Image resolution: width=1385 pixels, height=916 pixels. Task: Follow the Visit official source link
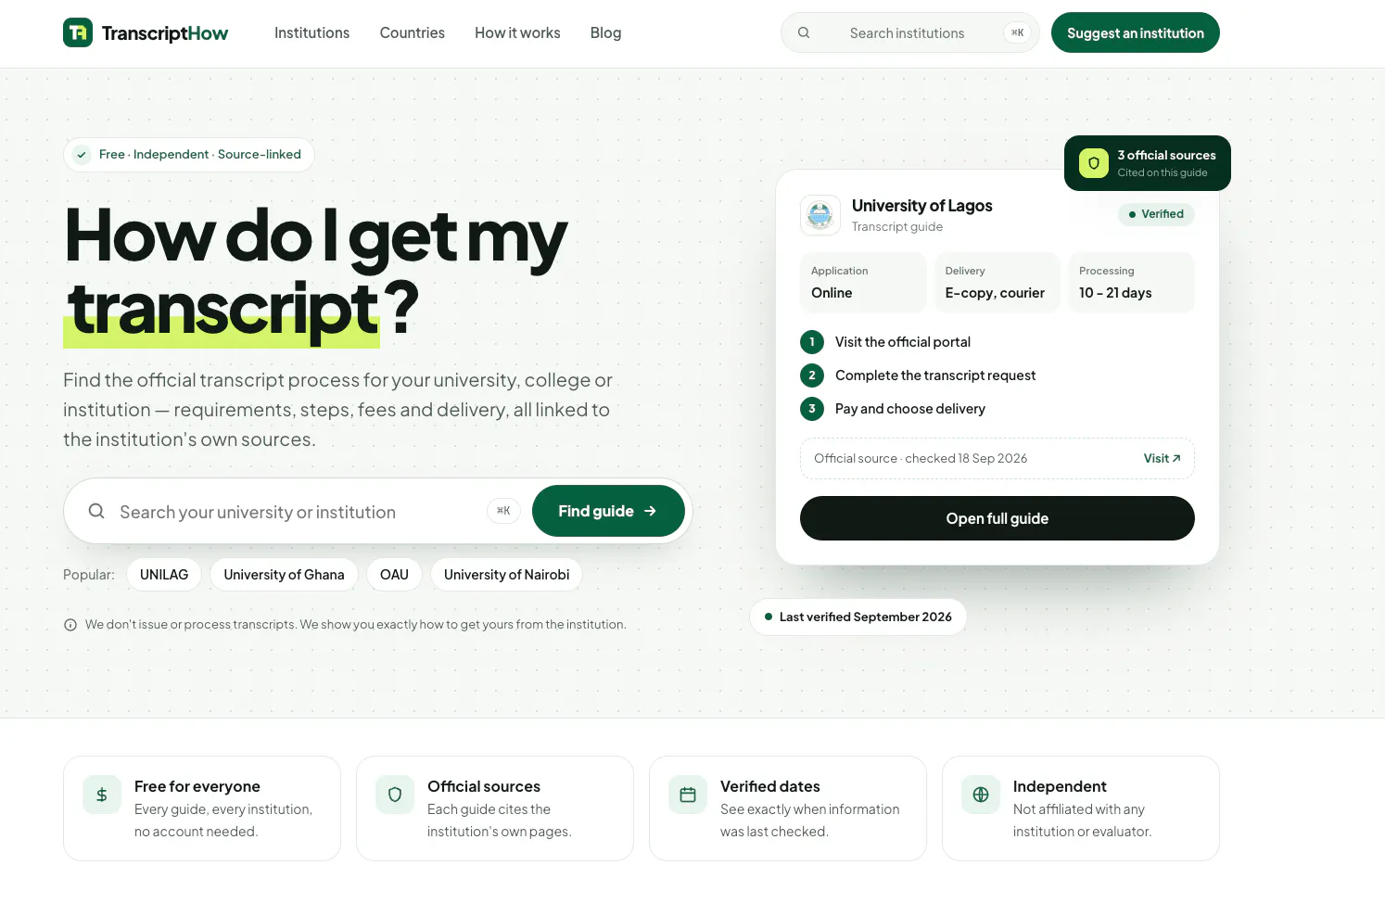point(1163,459)
